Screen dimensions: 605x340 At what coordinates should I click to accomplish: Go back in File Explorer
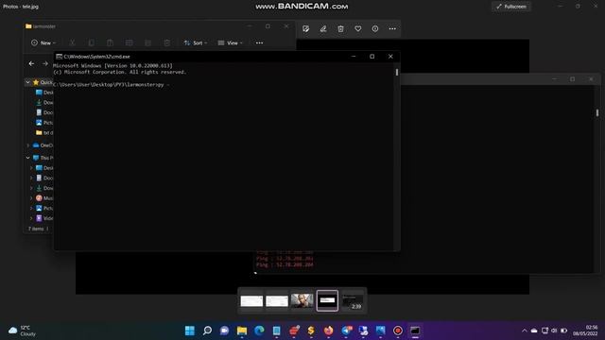coord(31,63)
